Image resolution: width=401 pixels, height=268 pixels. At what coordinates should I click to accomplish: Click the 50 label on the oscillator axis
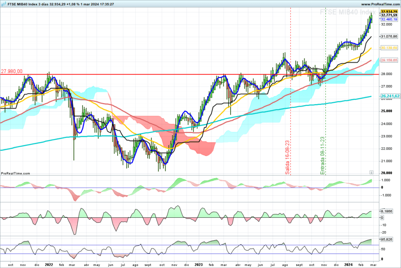(x=383, y=249)
